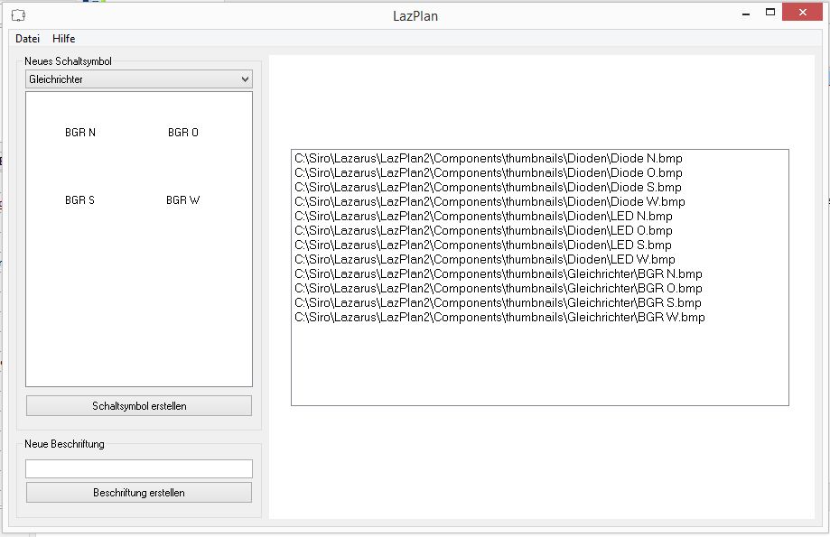Choose the BGR S symbol thumbnail
The height and width of the screenshot is (537, 830).
click(x=79, y=200)
